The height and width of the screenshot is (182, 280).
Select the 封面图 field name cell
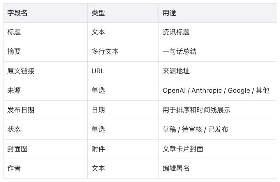coord(46,149)
